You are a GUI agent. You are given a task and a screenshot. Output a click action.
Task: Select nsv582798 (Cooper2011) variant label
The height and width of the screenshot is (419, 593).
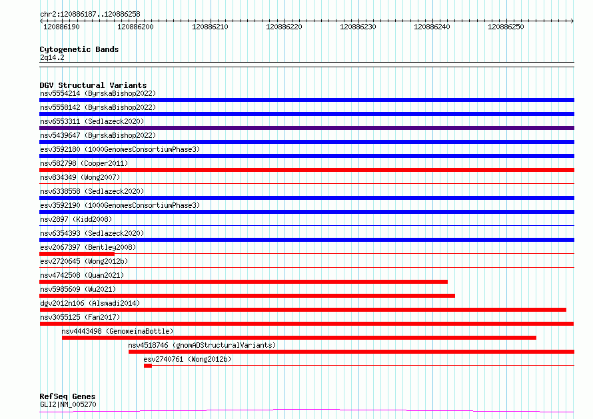click(84, 163)
